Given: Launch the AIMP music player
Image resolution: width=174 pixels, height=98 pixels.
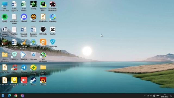Looking at the screenshot, I should coord(33,18).
